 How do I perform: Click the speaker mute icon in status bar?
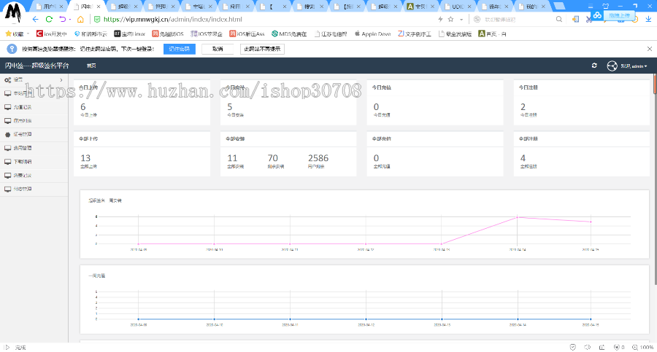(588, 347)
